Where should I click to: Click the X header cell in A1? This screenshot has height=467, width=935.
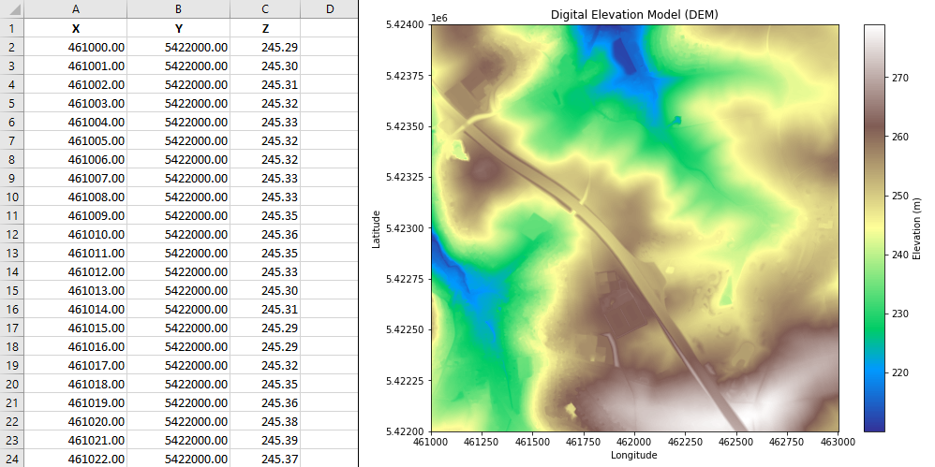pos(75,28)
